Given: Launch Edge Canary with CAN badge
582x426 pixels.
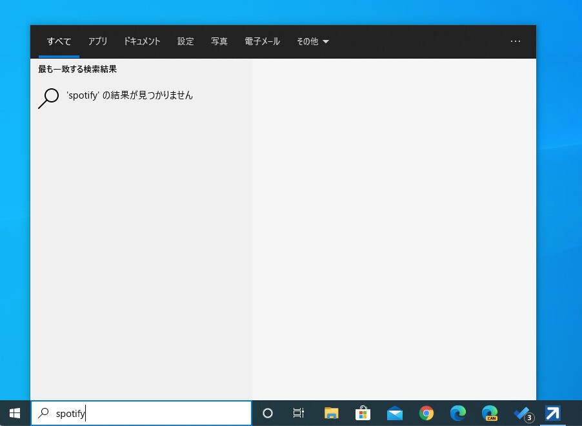Looking at the screenshot, I should [x=489, y=413].
